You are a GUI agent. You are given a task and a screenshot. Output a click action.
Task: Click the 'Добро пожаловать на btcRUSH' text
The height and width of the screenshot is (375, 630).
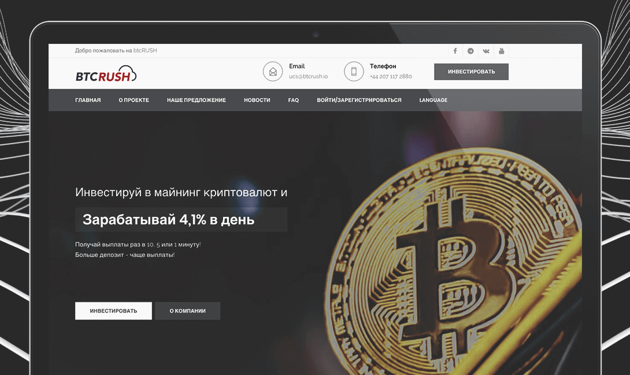[116, 51]
